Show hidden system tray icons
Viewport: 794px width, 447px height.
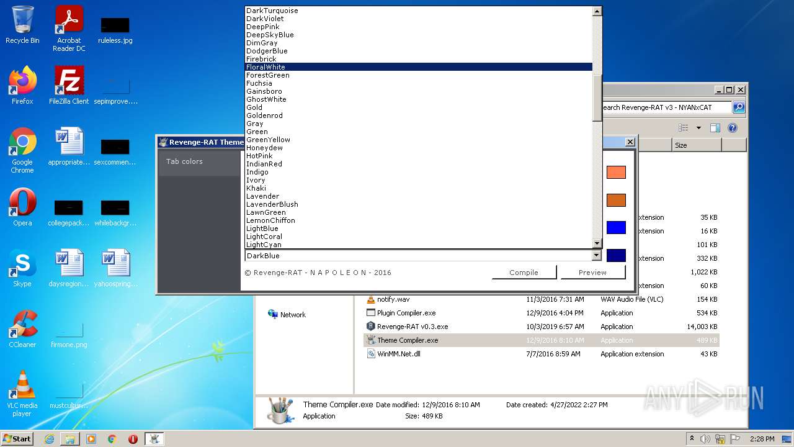click(692, 439)
